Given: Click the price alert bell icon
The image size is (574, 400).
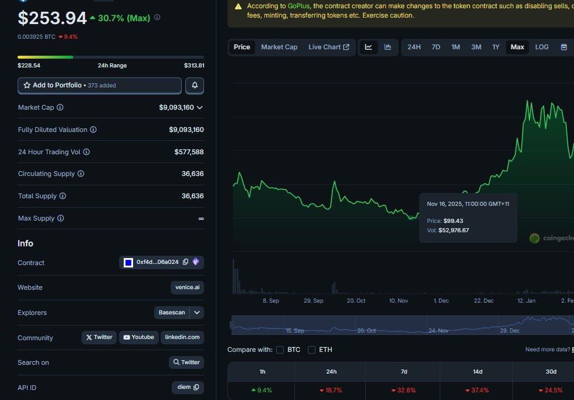Looking at the screenshot, I should coord(195,86).
